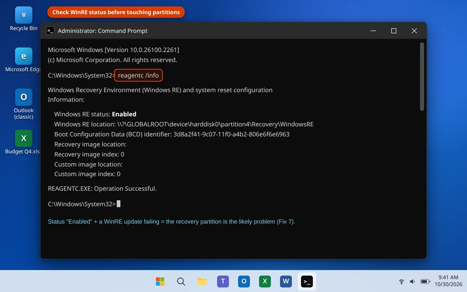
Task: Click the 'reagentc /info' command text
Action: [x=138, y=75]
